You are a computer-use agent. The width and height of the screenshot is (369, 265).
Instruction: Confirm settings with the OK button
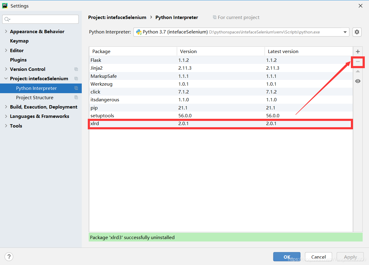[286, 257]
